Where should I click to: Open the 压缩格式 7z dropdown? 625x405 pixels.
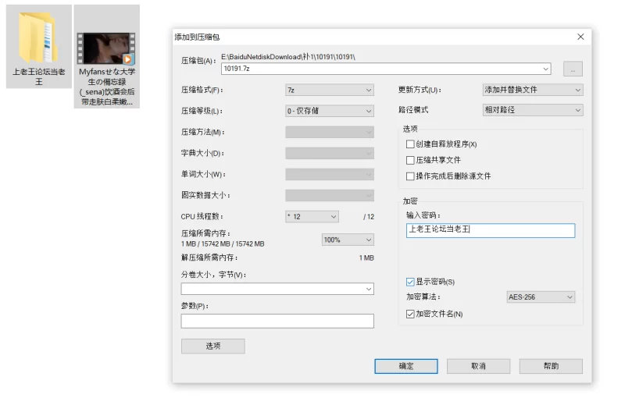[329, 90]
